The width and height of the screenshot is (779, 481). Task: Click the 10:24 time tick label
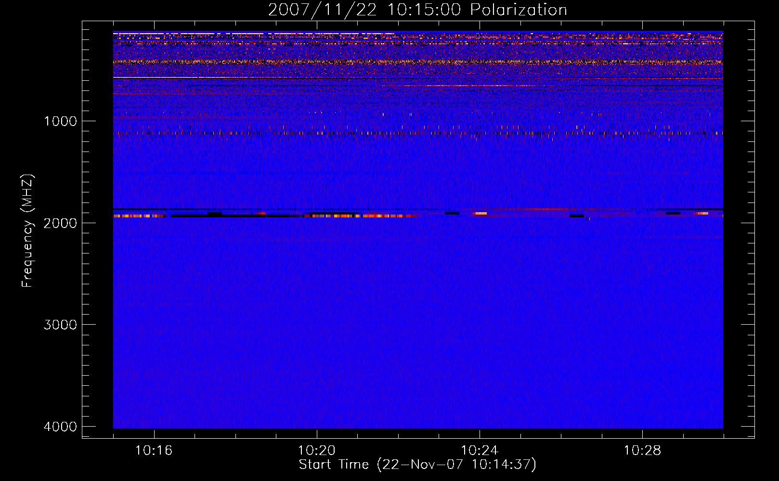[x=480, y=451]
